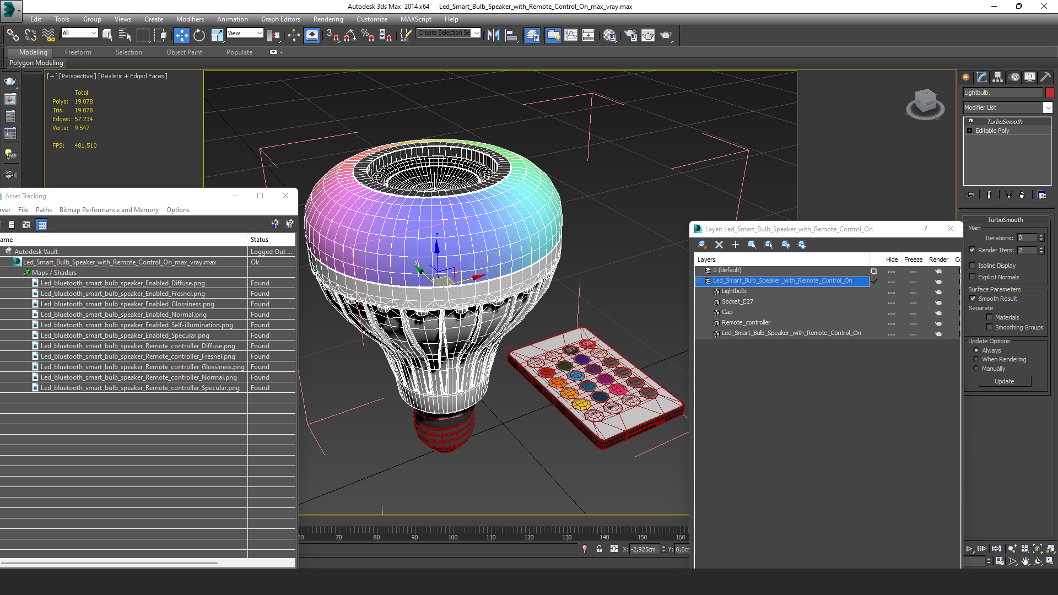Open Bitmap Performance and Memory menu

click(x=109, y=210)
